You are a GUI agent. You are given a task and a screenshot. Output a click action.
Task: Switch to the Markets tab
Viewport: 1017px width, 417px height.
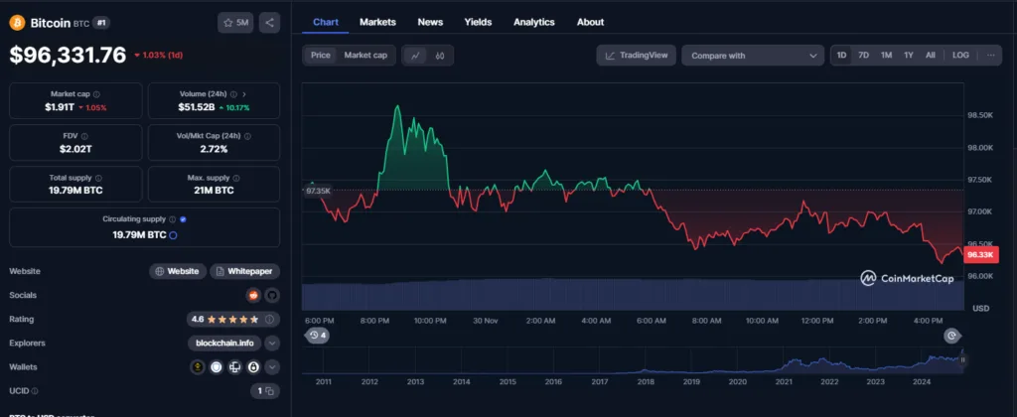pos(377,22)
